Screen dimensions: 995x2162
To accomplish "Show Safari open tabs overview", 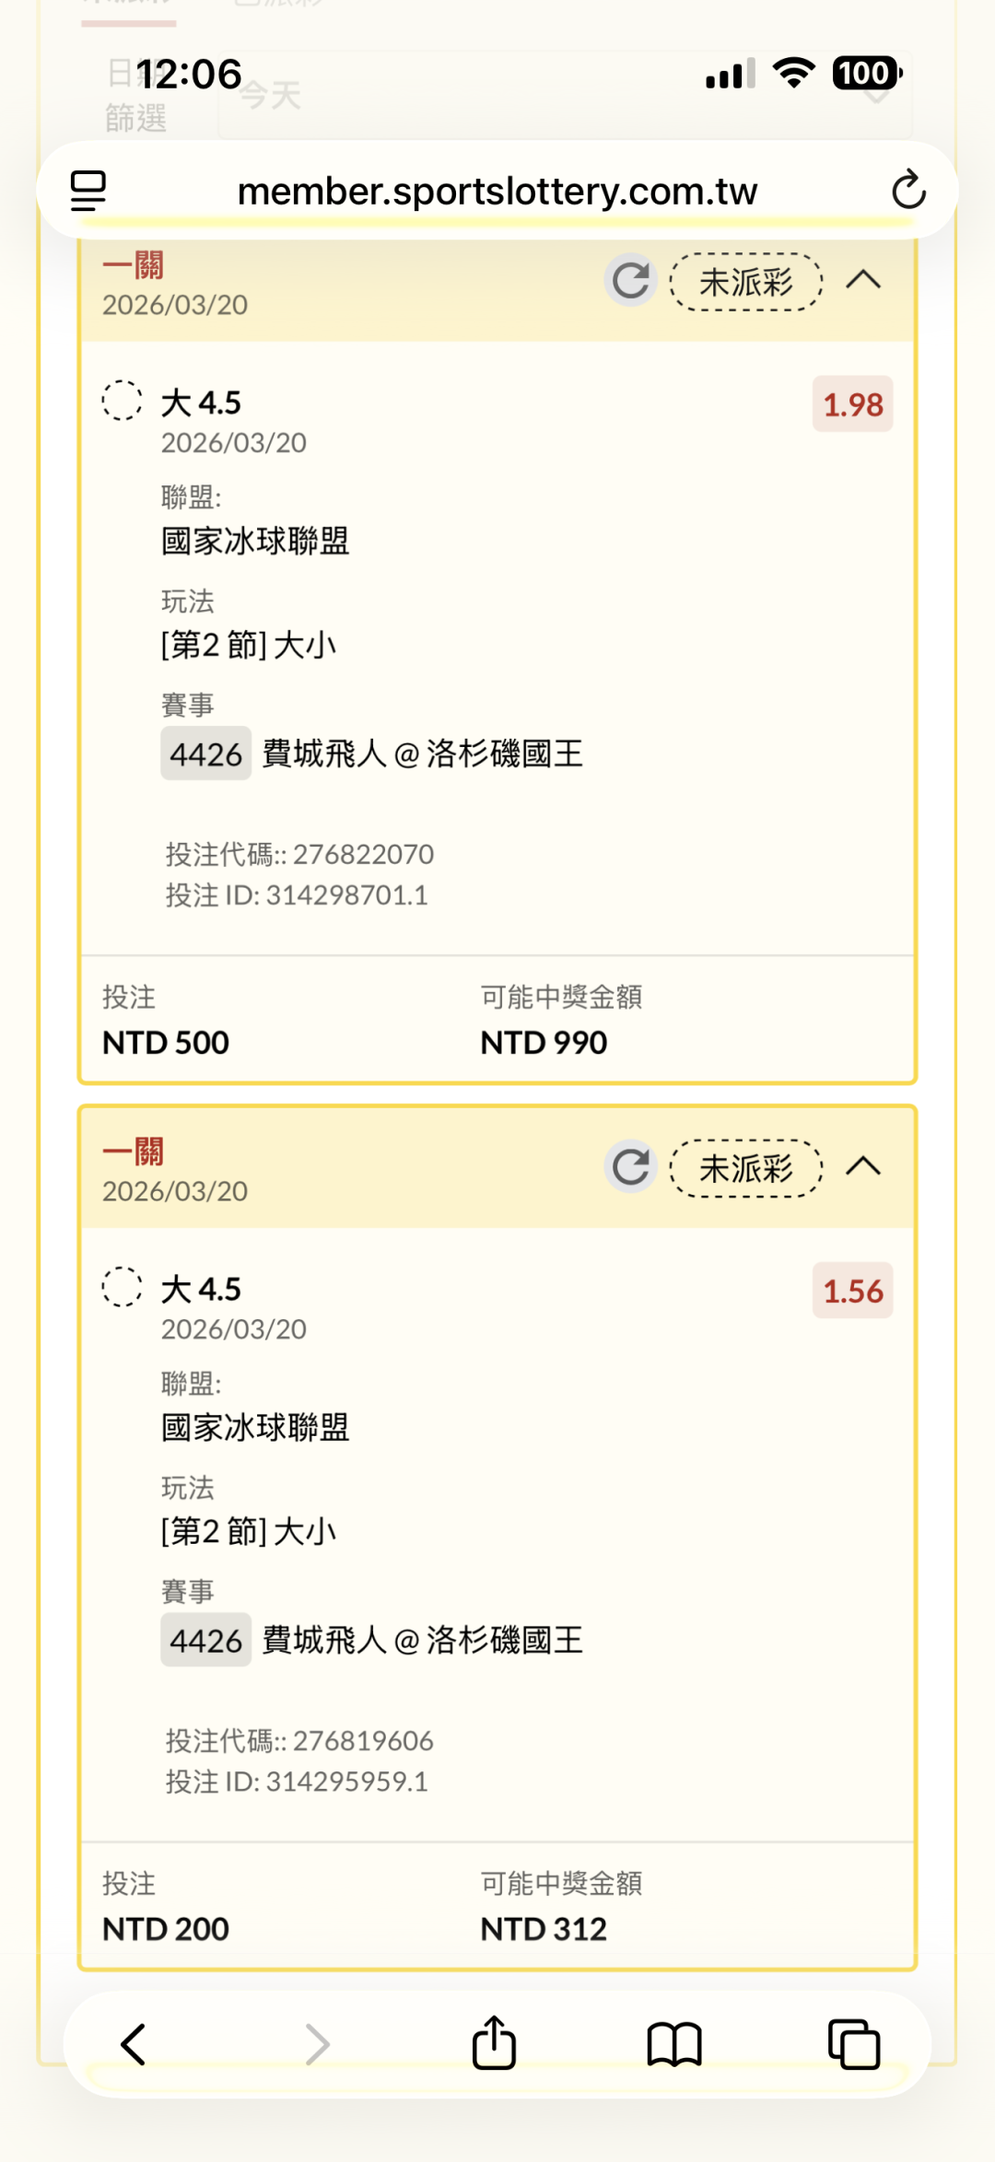I will 854,2044.
